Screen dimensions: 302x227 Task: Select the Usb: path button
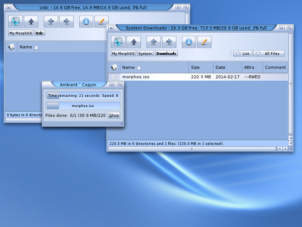40,33
